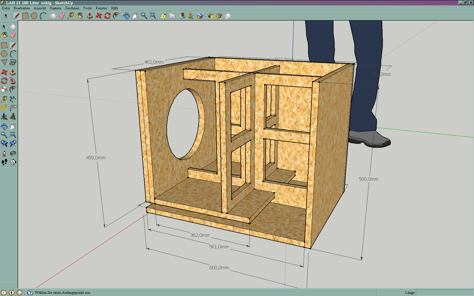Click the Länge measurement input box
This screenshot has height=296, width=474.
pyautogui.click(x=444, y=293)
